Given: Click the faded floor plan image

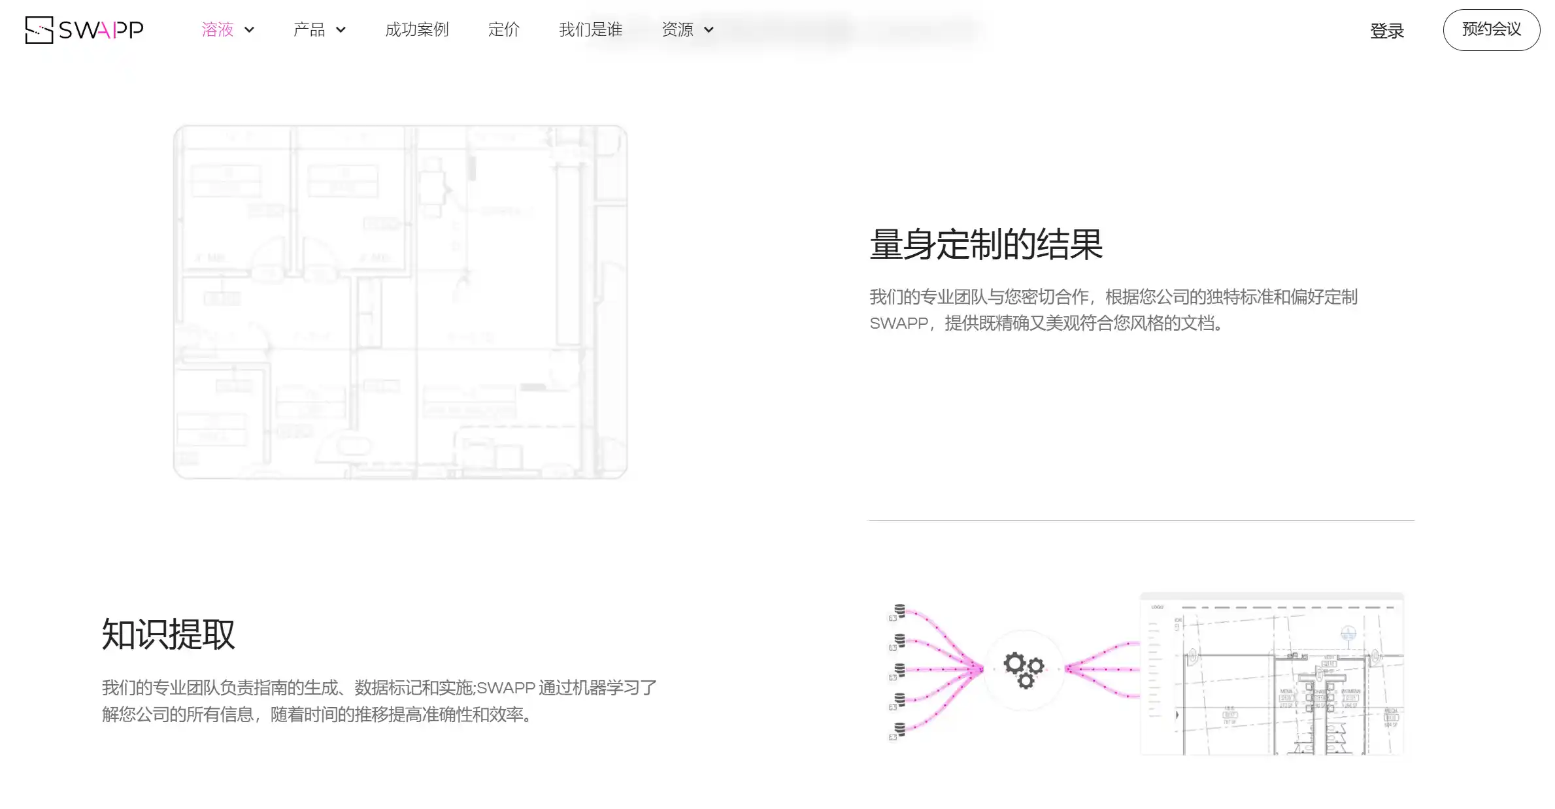Looking at the screenshot, I should tap(400, 302).
